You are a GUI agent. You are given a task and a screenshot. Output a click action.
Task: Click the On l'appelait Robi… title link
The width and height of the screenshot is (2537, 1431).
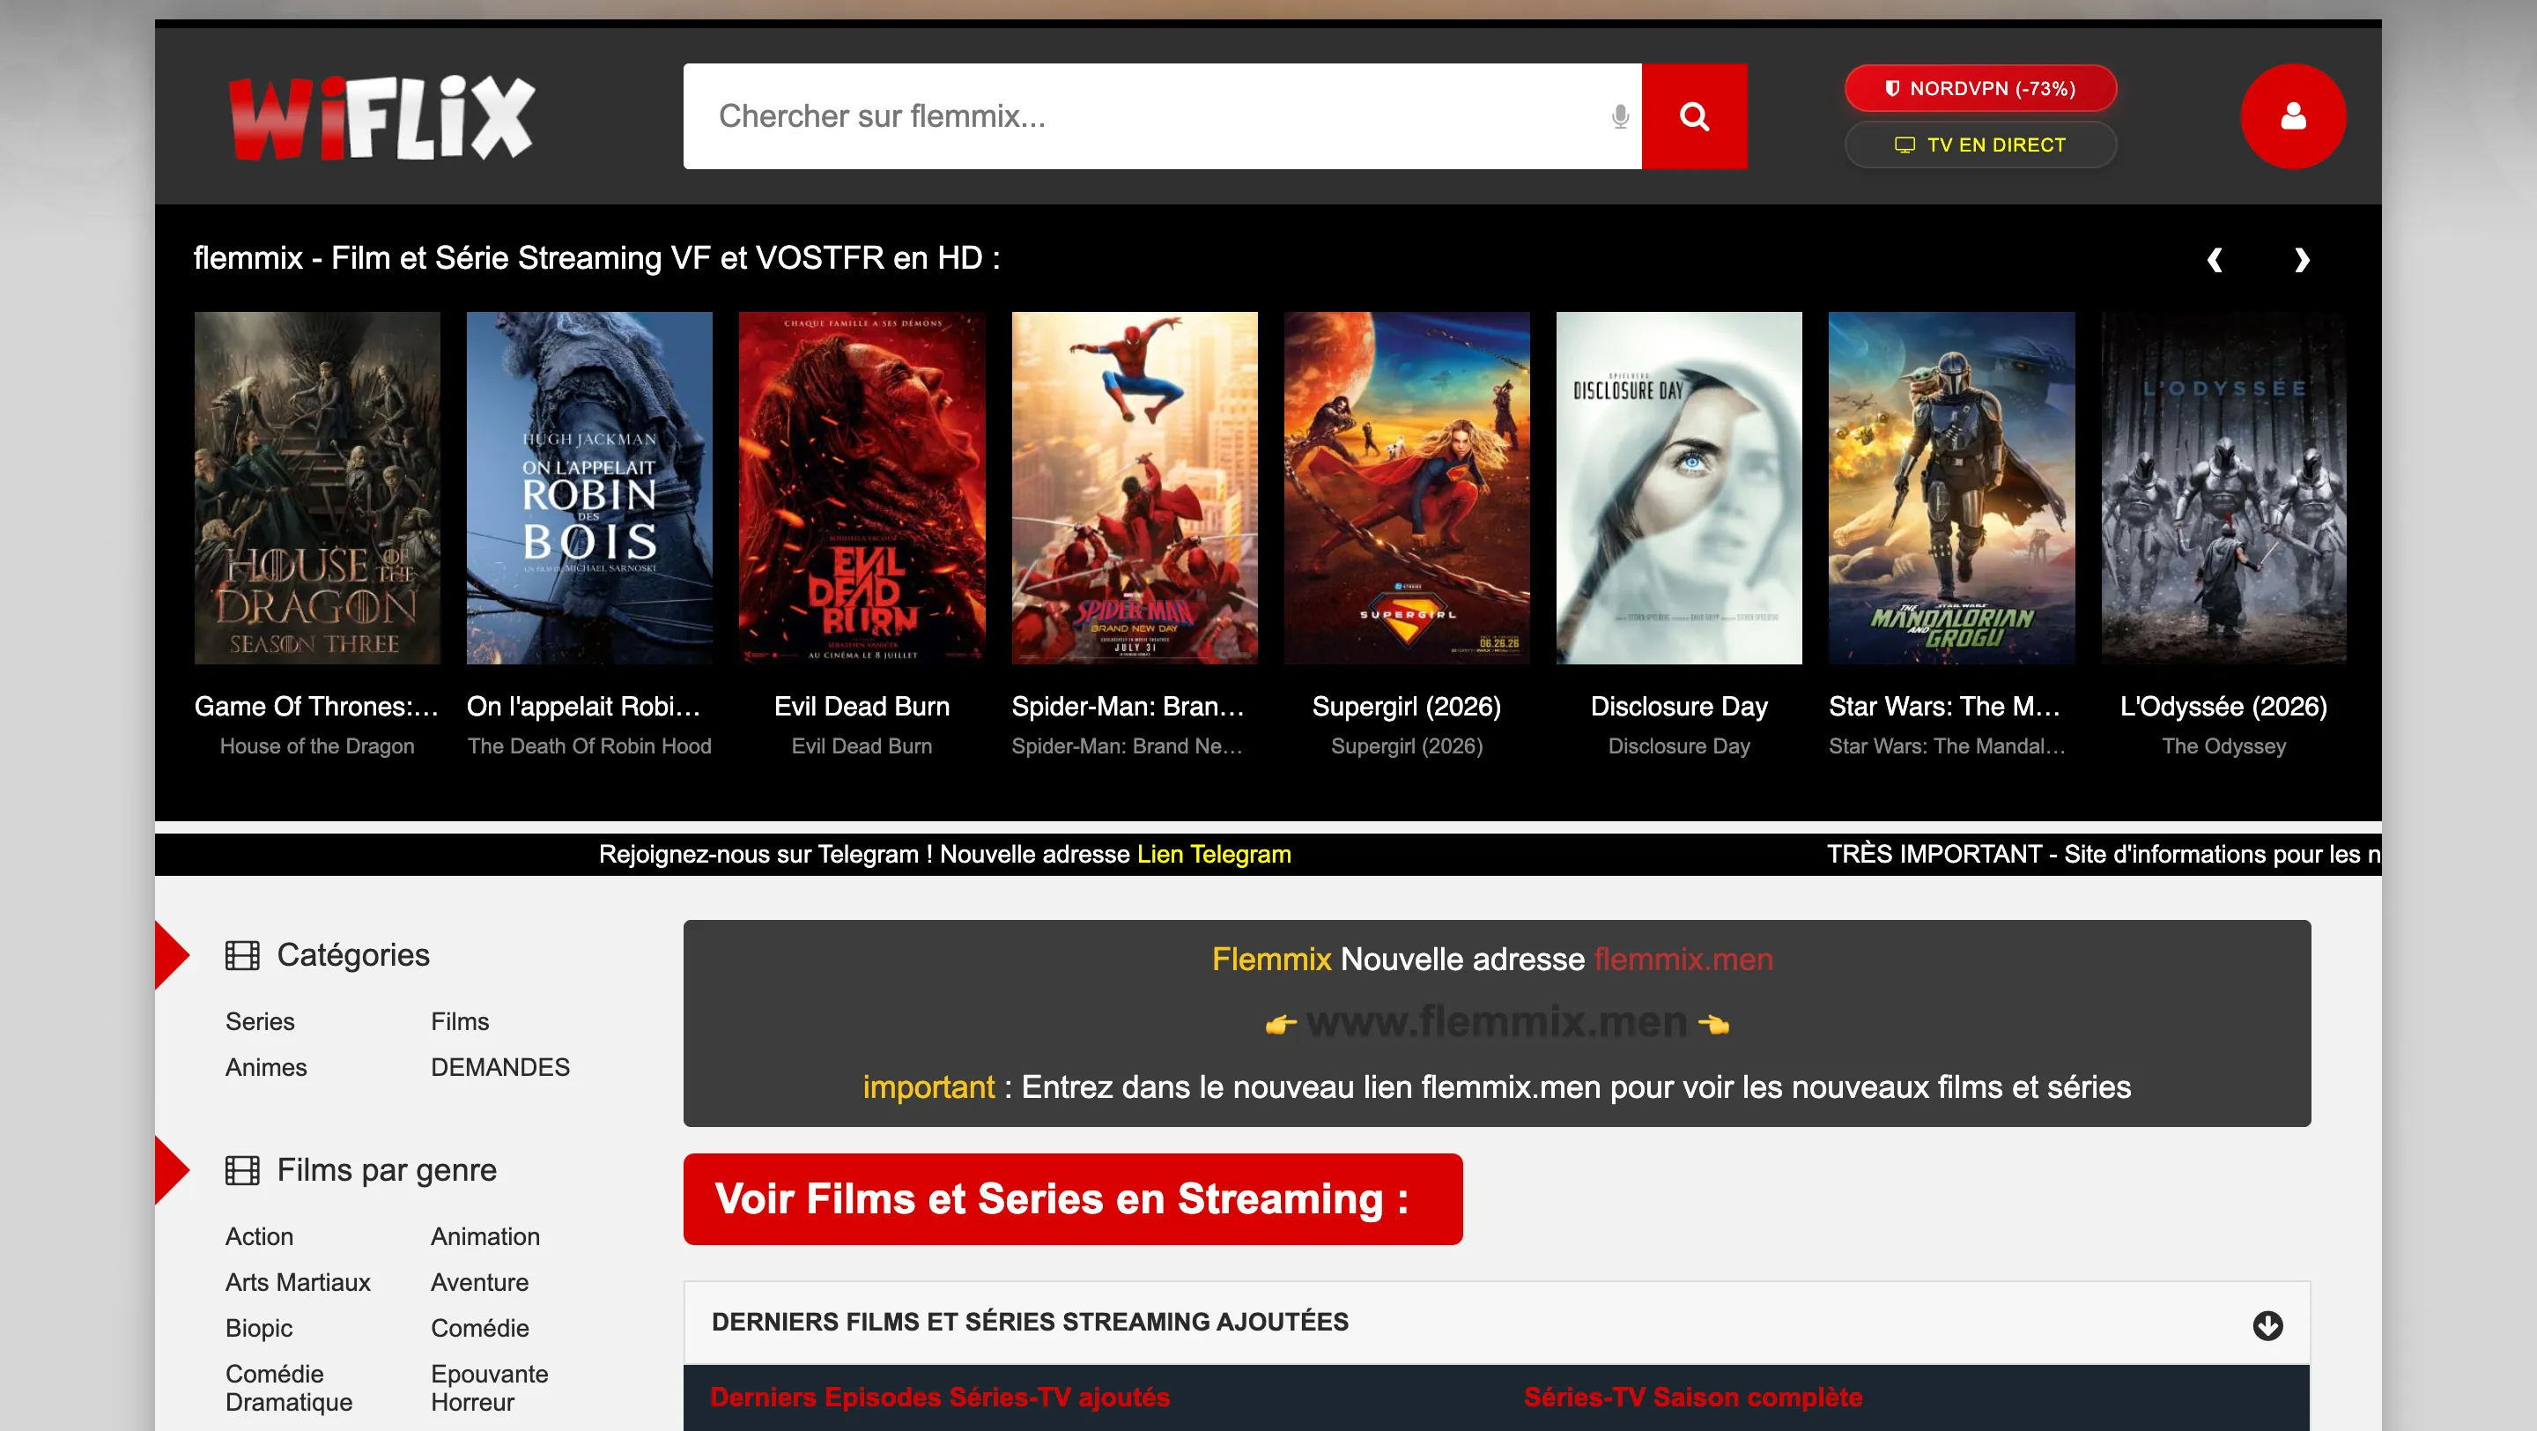tap(584, 706)
